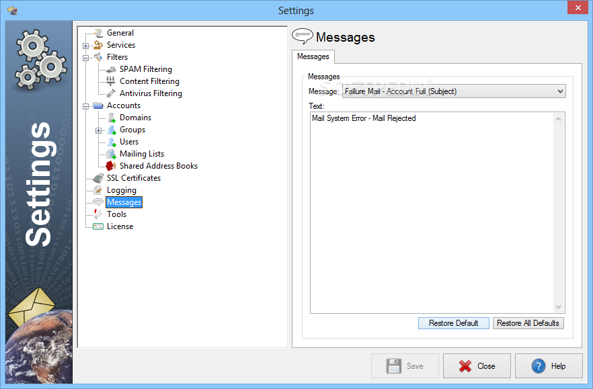The height and width of the screenshot is (389, 593).
Task: Click the SPAM Filtering icon
Action: [111, 69]
